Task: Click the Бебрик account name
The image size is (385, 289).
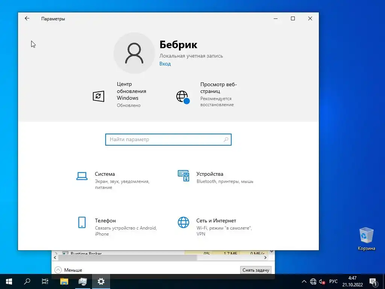Action: [178, 45]
